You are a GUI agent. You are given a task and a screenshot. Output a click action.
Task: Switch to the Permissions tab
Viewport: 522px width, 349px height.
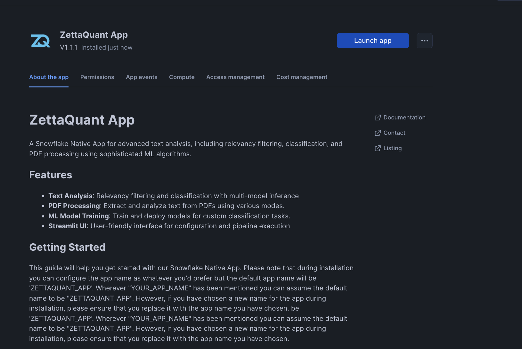point(97,77)
